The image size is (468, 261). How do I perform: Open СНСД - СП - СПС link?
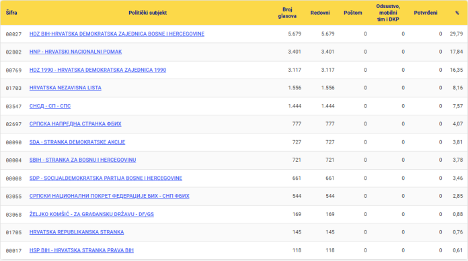[x=50, y=106]
